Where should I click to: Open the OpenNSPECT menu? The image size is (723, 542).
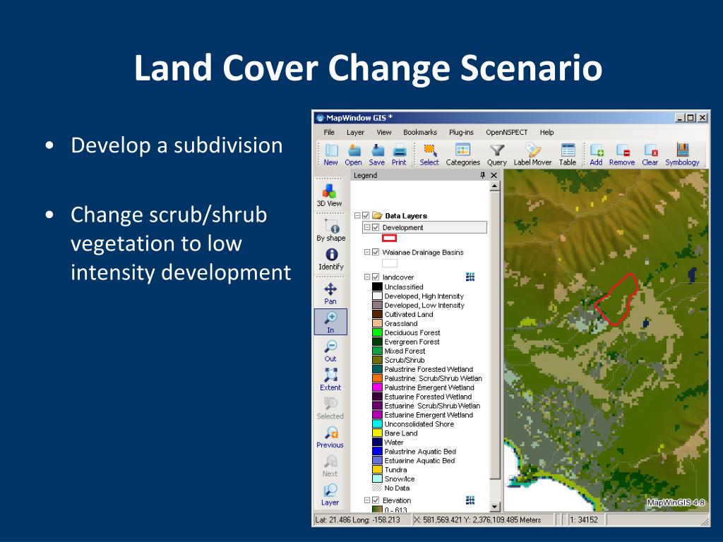click(x=506, y=132)
